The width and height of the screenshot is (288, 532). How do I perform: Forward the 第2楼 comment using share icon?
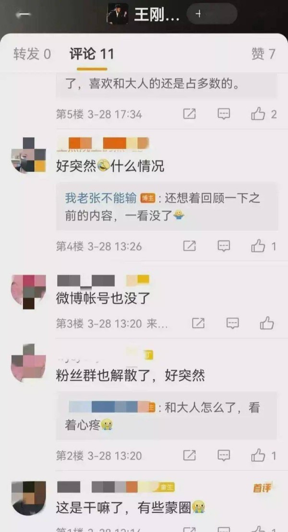[190, 455]
